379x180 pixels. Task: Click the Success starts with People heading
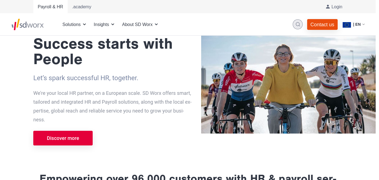103,51
